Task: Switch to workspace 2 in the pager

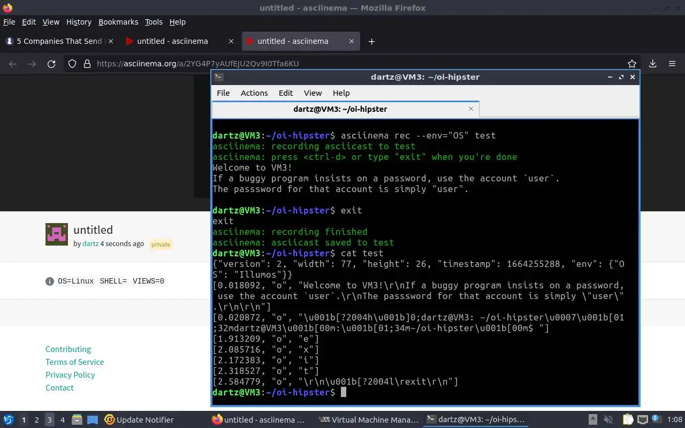Action: 37,420
